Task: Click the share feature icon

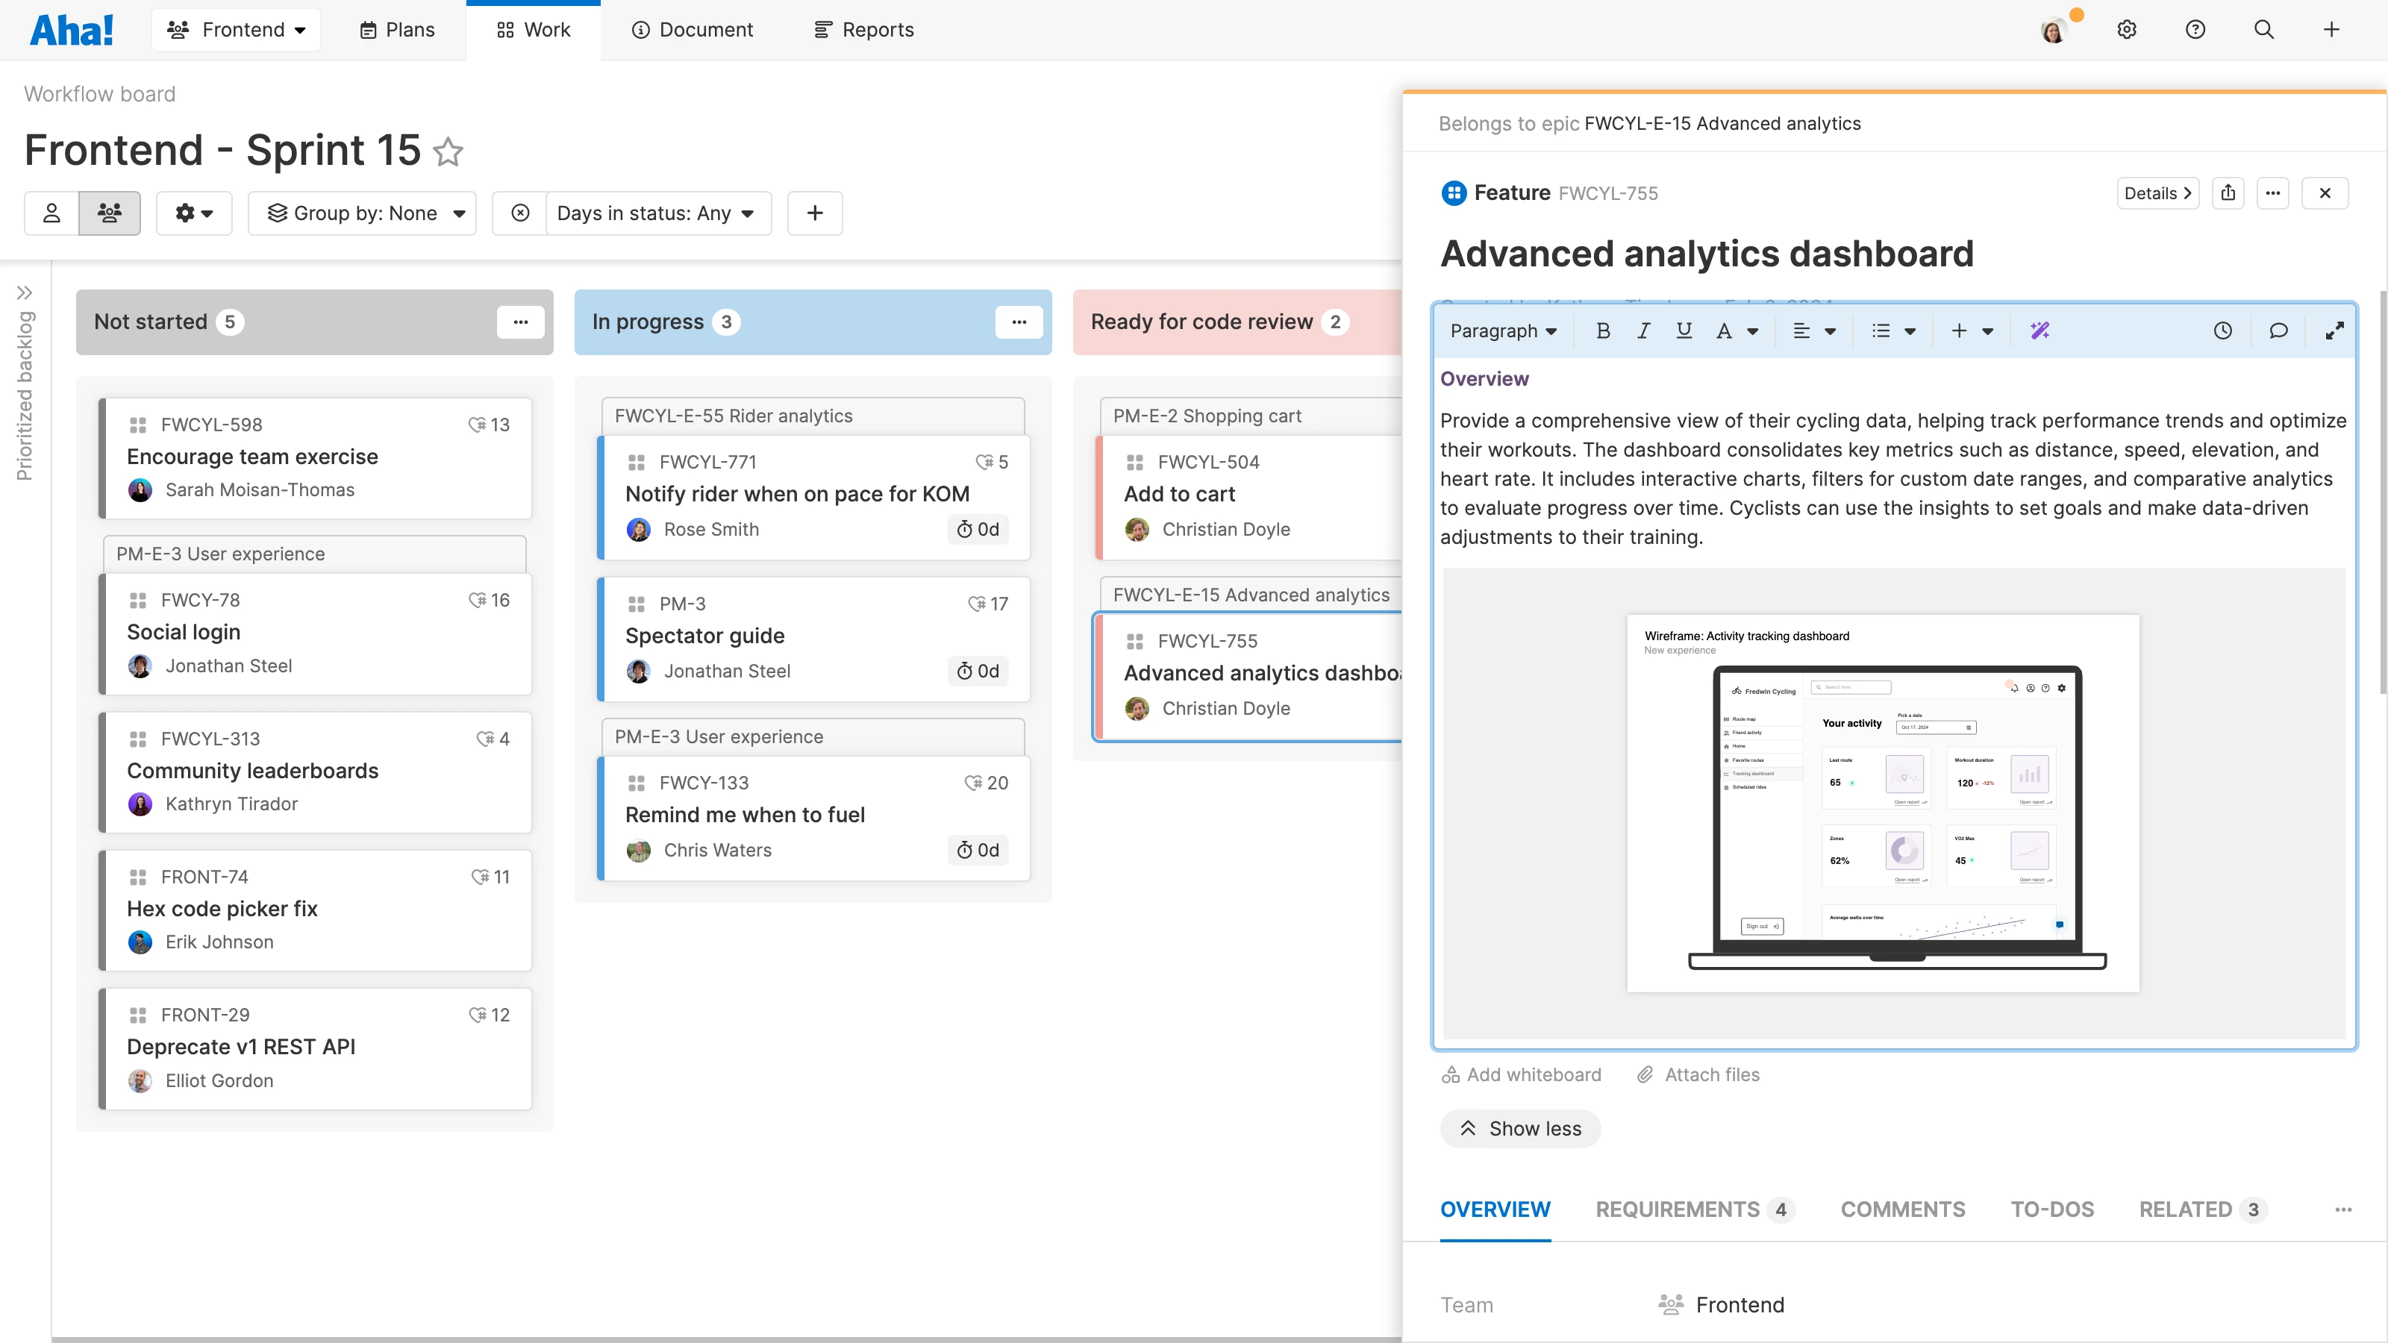Action: click(x=2228, y=192)
